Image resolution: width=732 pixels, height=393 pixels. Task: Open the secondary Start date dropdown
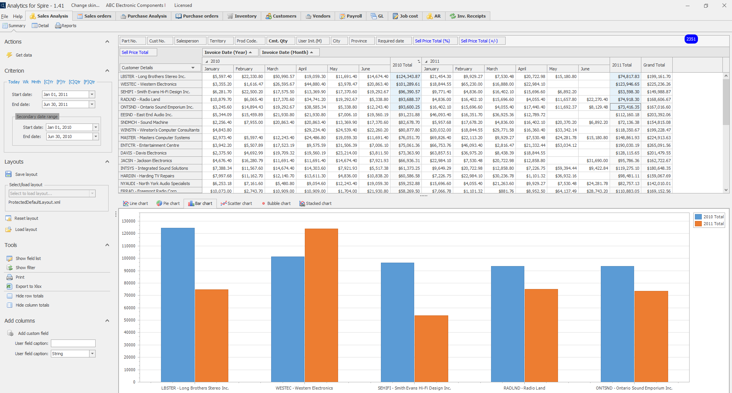[96, 127]
